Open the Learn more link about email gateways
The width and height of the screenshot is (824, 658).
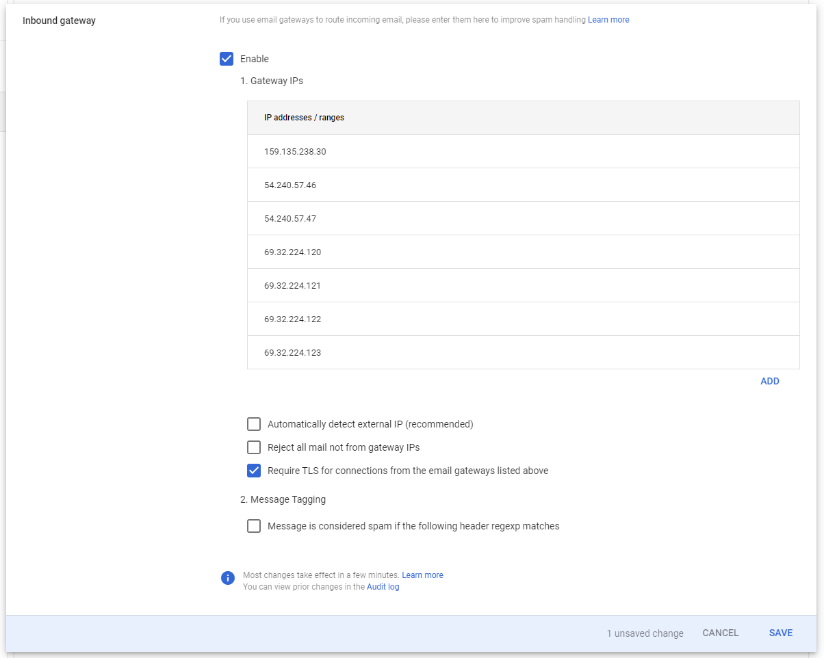608,19
